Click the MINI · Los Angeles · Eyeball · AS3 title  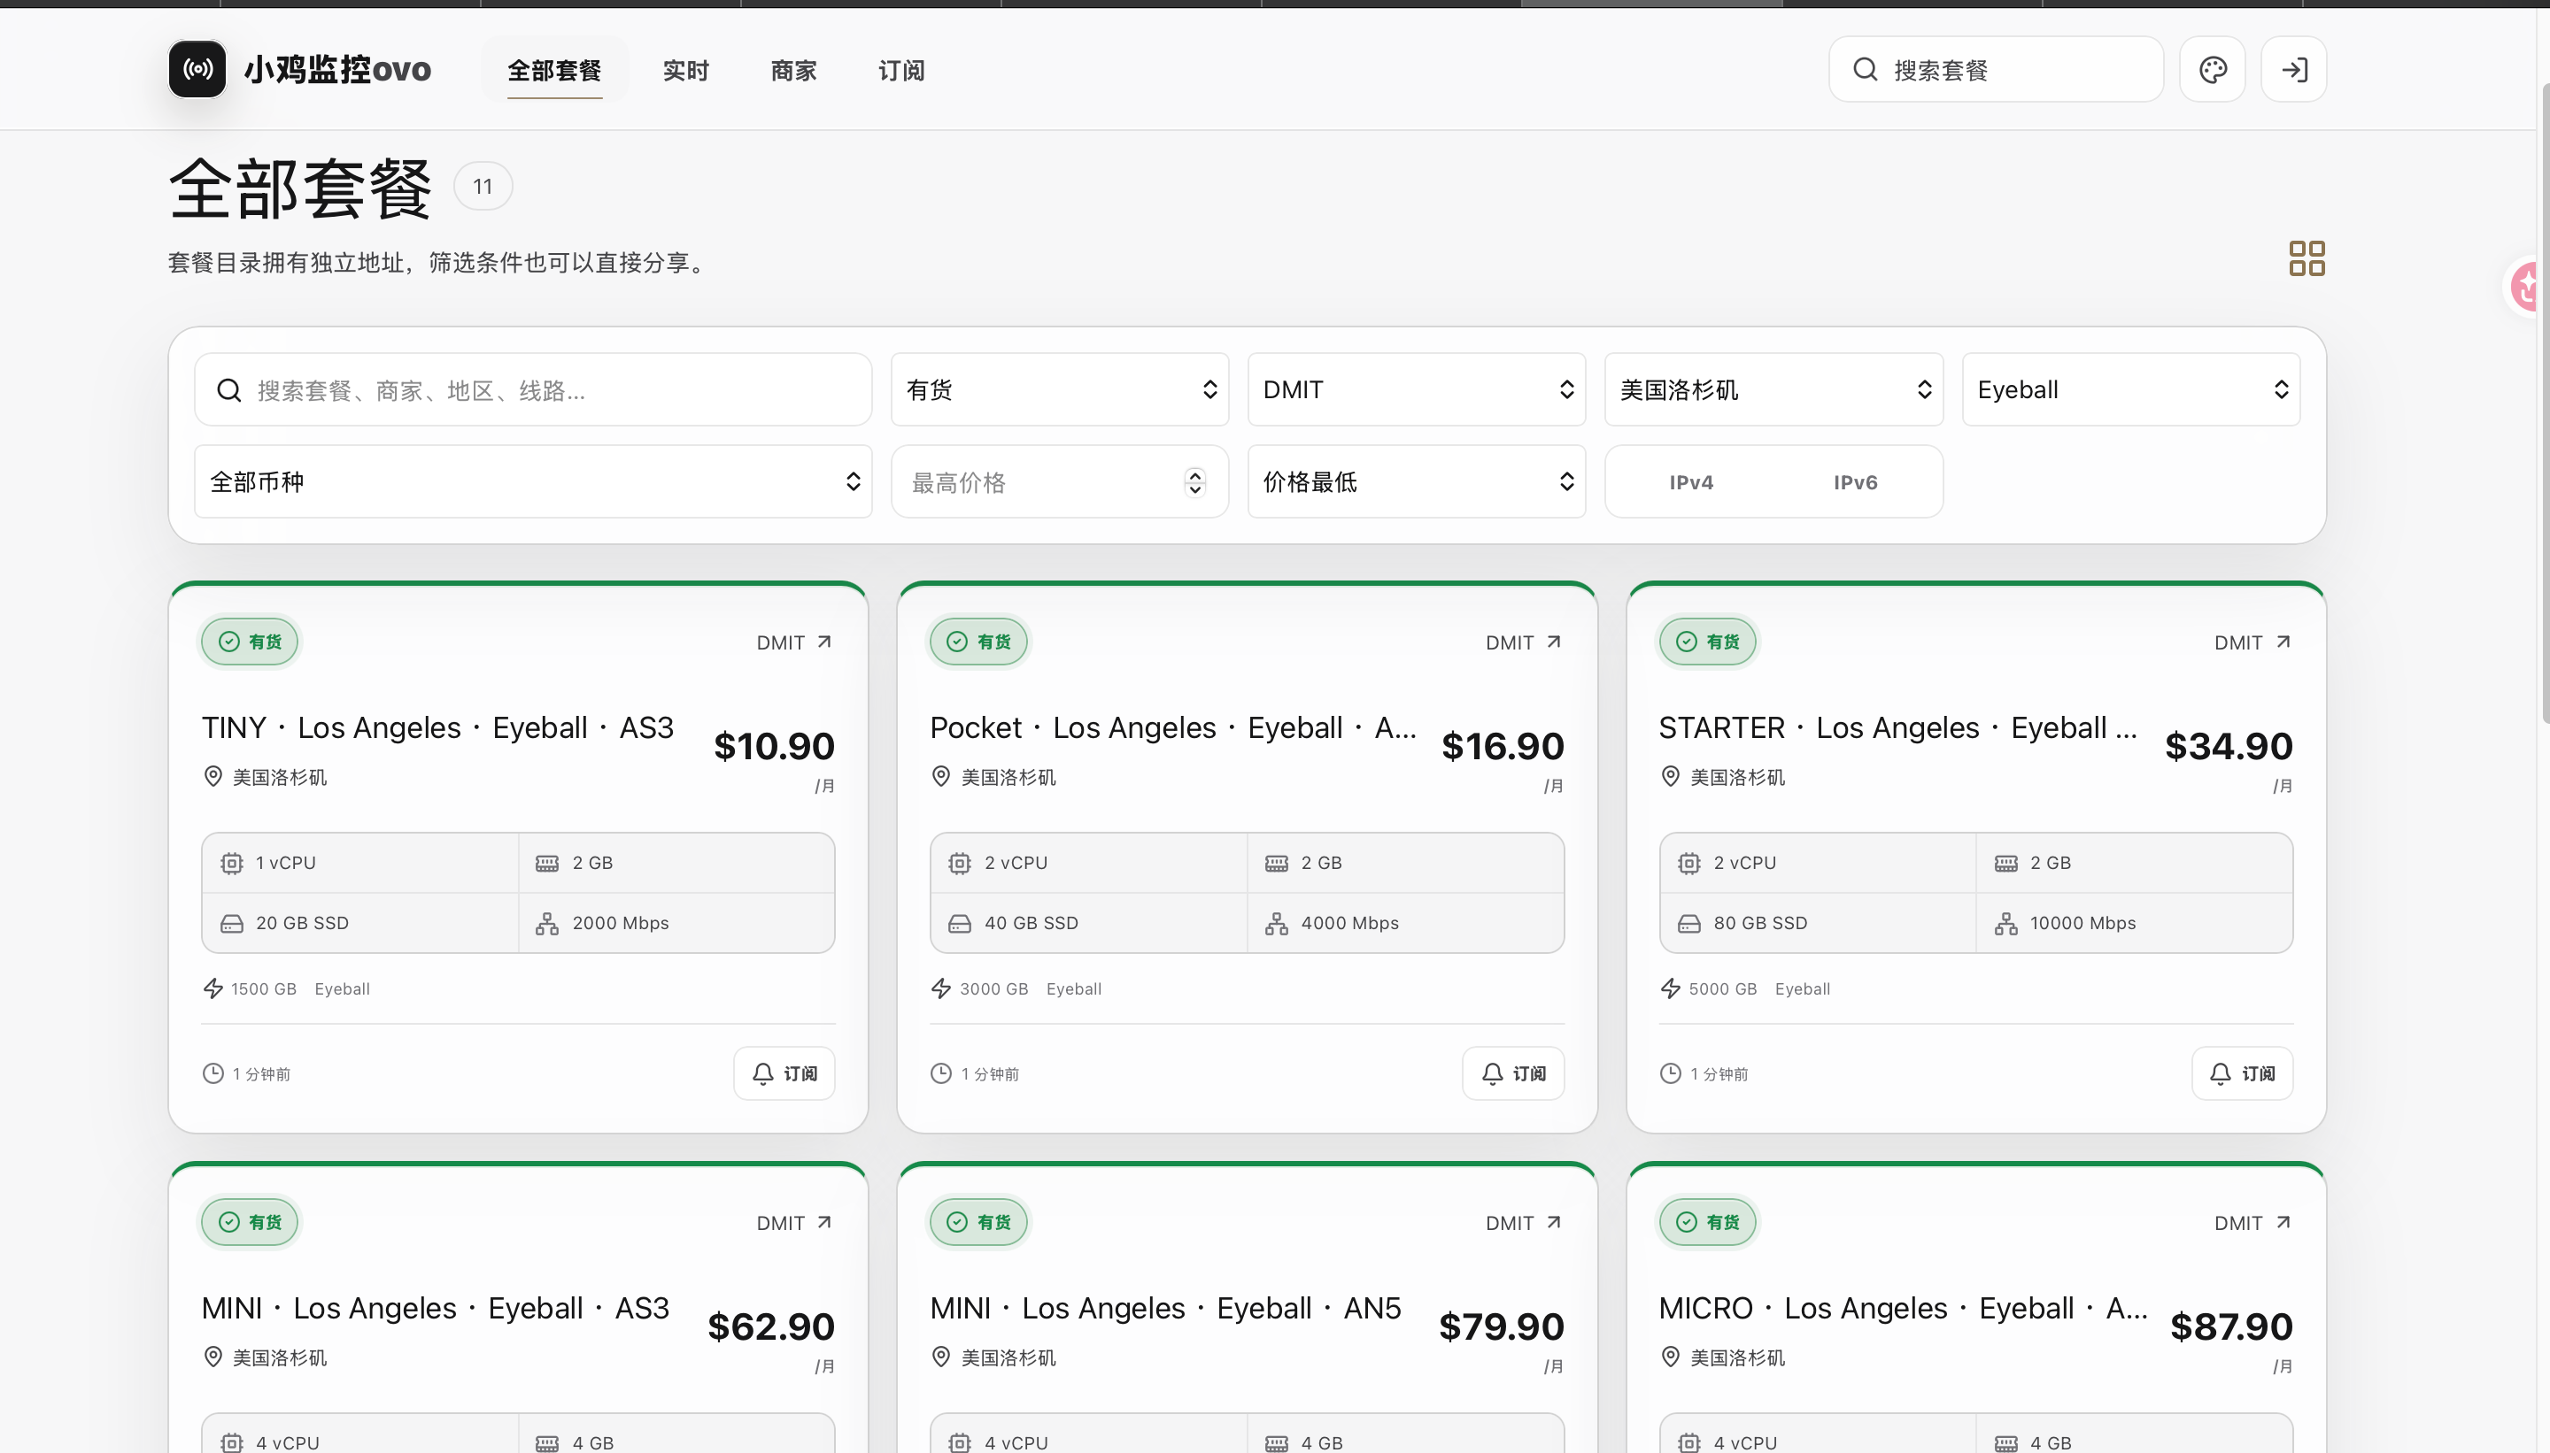[x=436, y=1308]
